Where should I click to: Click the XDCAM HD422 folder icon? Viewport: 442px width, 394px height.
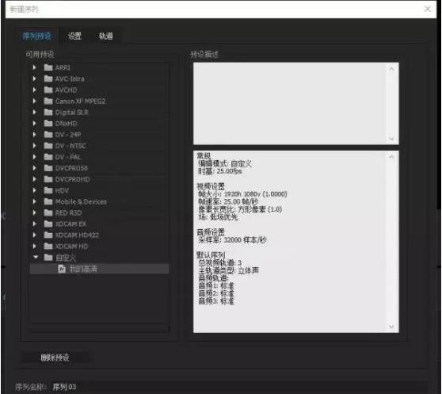[48, 235]
